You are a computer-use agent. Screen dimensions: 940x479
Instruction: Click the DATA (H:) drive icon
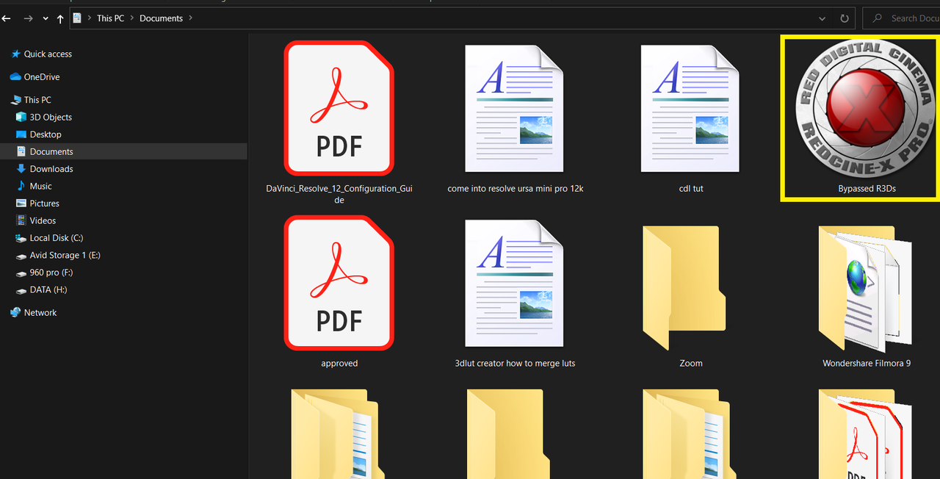tap(21, 290)
